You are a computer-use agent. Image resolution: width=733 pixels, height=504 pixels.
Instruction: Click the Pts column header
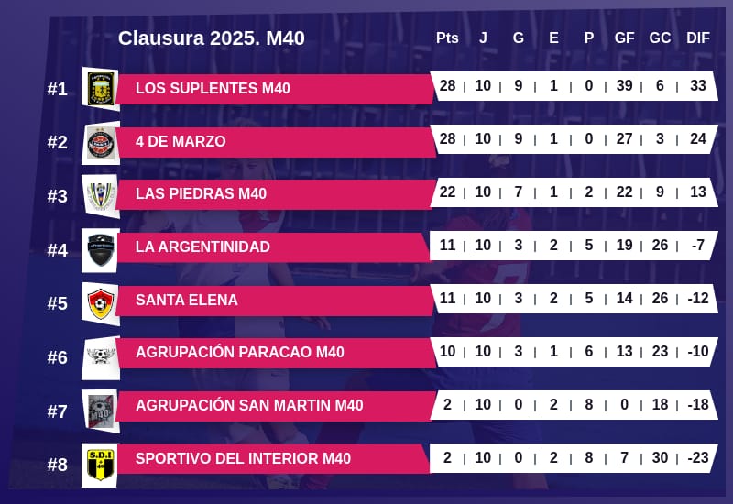point(447,38)
